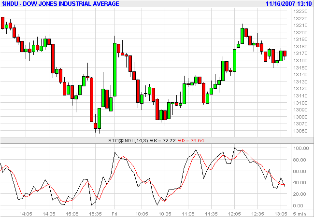Select the 13200 price axis label
314x217 pixels.
coord(300,33)
